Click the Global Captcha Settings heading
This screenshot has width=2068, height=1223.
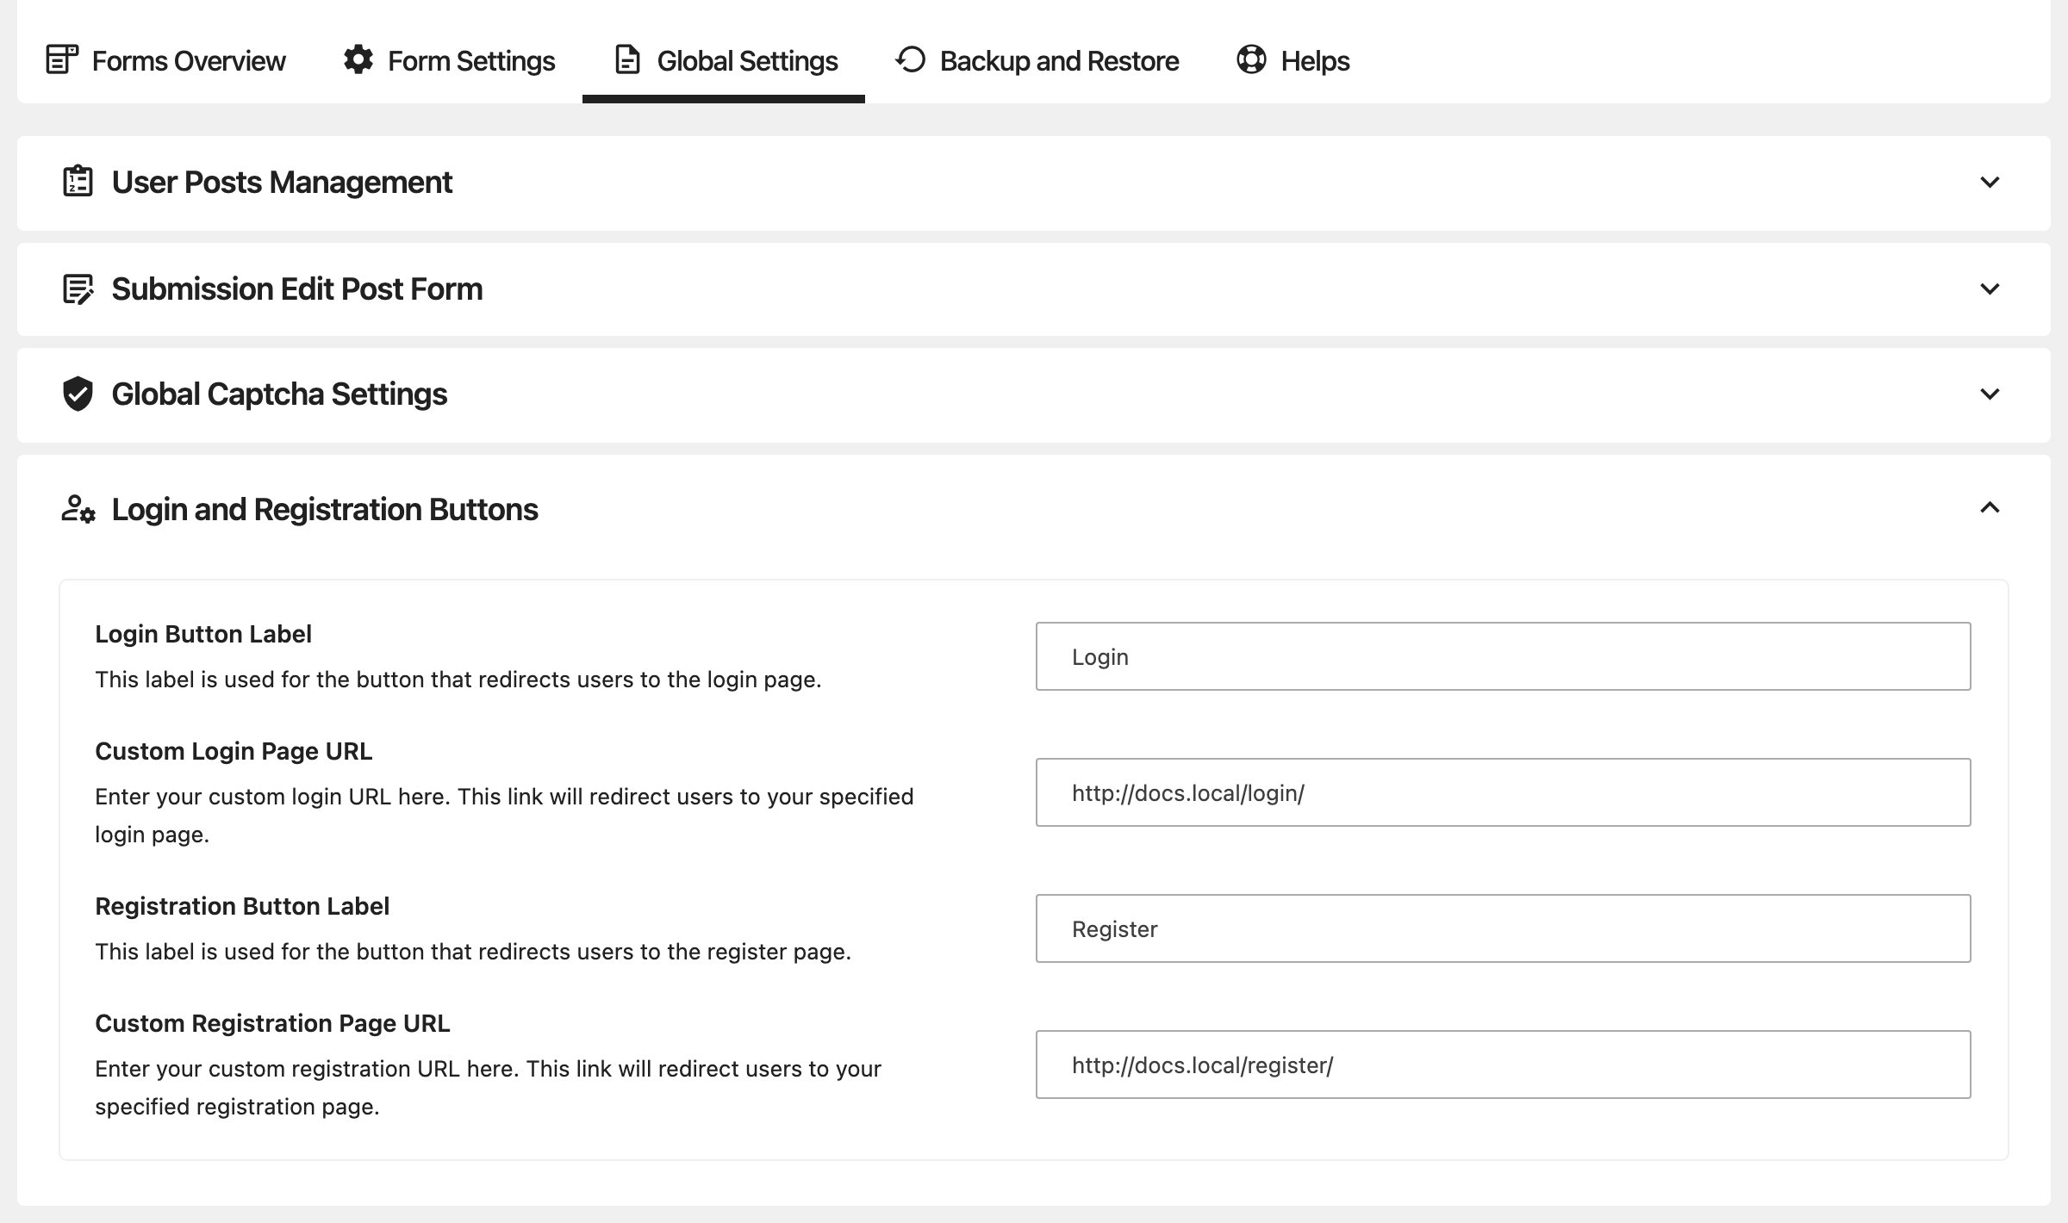pos(279,394)
